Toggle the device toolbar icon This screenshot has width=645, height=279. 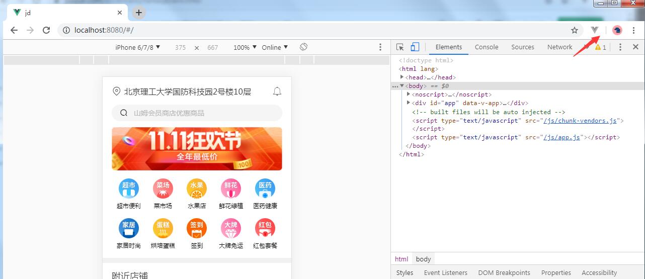coord(415,47)
